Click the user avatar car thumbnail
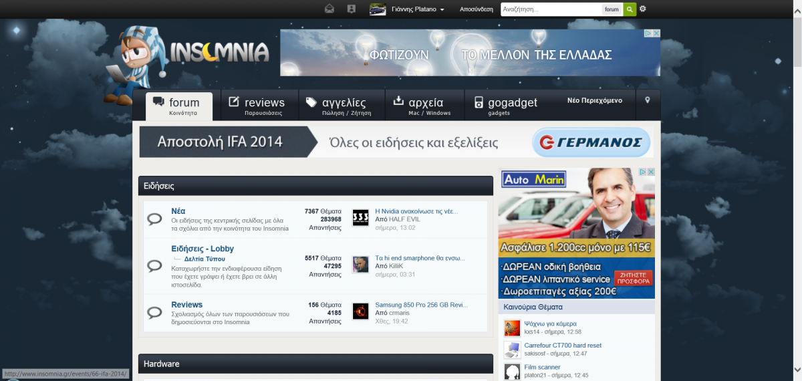The width and height of the screenshot is (802, 381). [378, 9]
